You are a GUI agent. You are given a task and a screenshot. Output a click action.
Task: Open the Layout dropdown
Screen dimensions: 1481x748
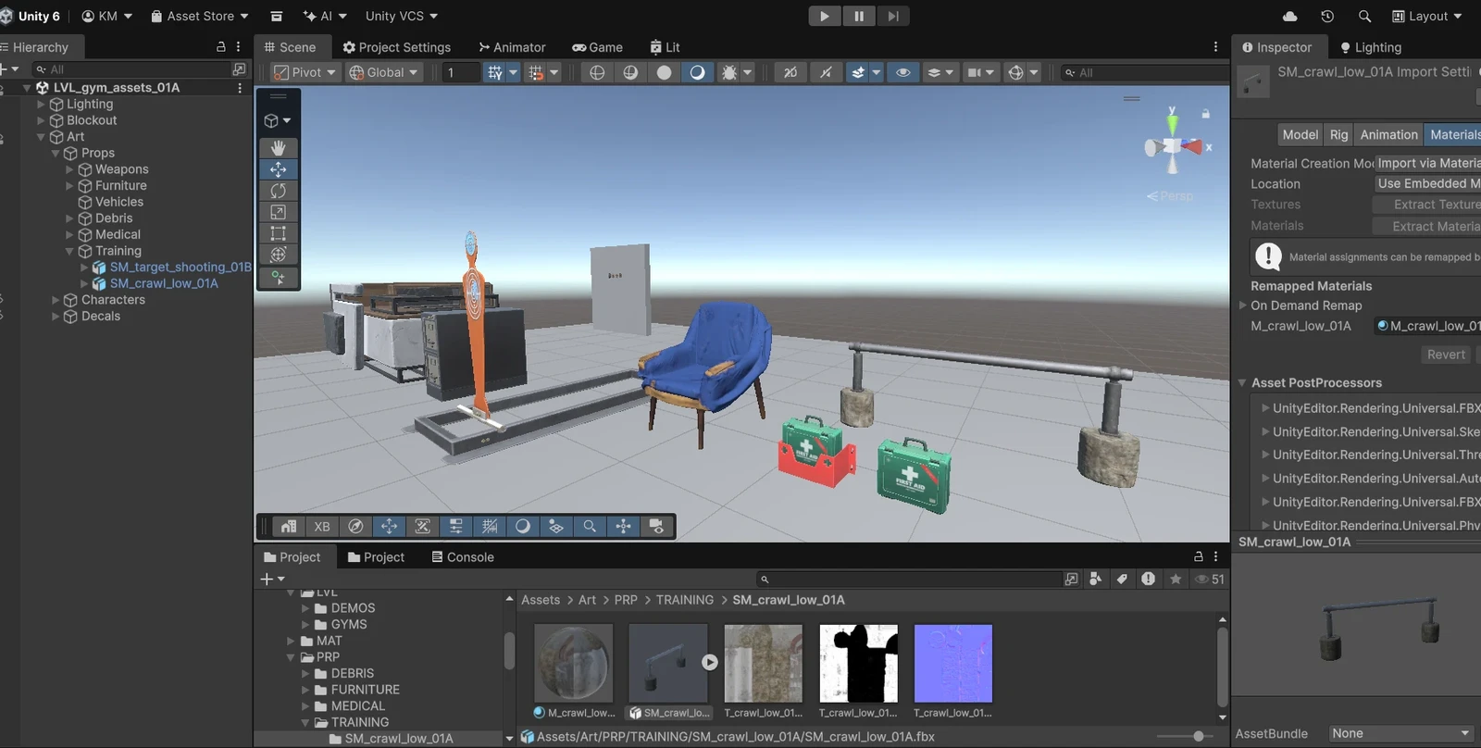click(x=1427, y=16)
